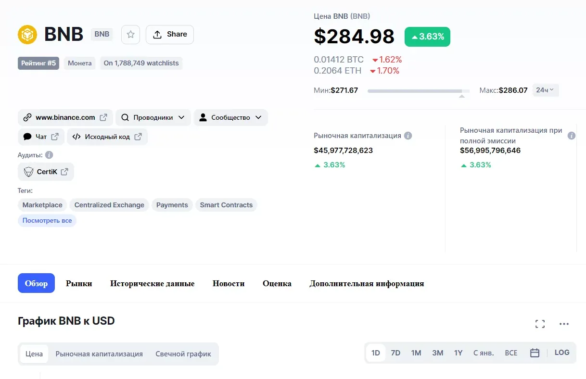Click info icon beside fully diluted market cap
The height and width of the screenshot is (379, 586).
(x=572, y=136)
